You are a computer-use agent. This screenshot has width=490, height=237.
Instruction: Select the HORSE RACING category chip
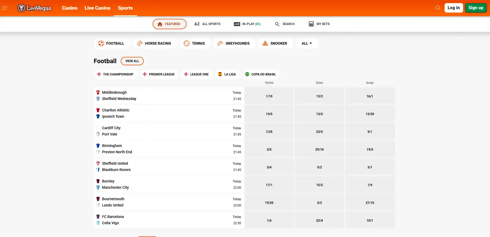point(155,43)
